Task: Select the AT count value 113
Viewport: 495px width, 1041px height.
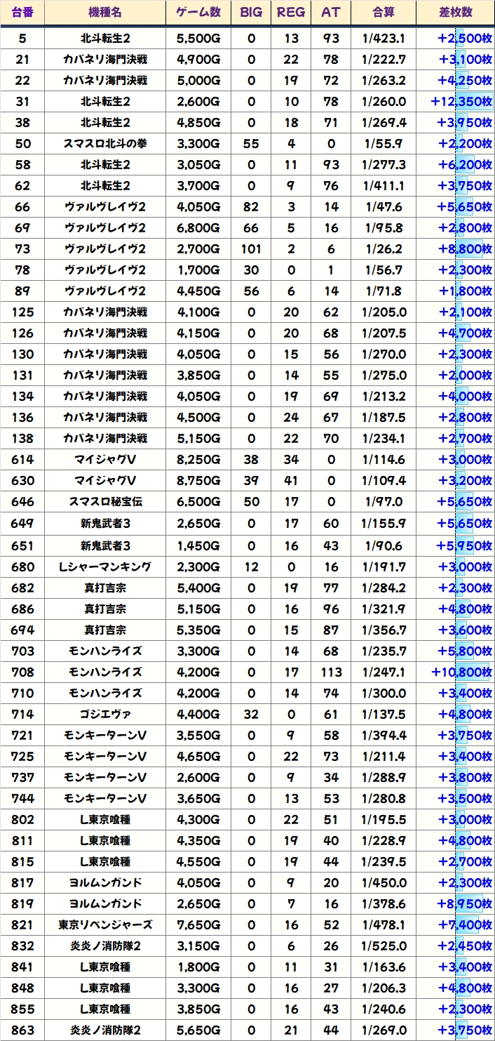Action: click(330, 672)
